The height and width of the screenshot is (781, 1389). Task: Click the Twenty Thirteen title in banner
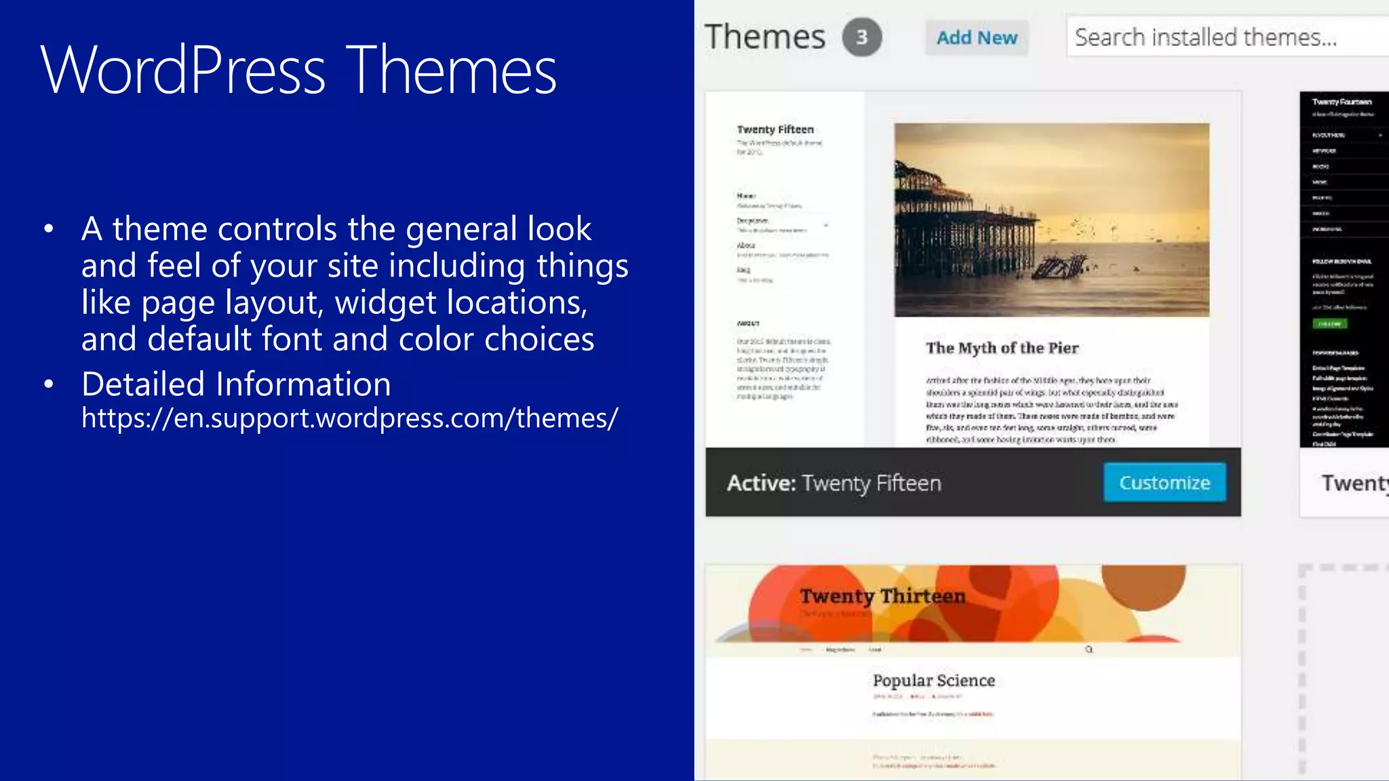[x=882, y=597]
